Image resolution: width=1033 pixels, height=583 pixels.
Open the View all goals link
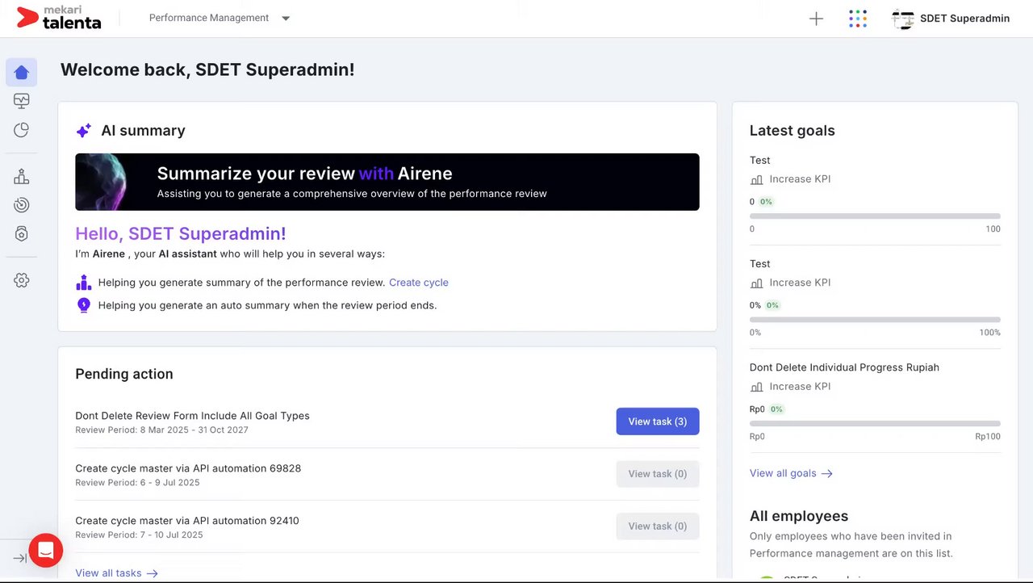pyautogui.click(x=790, y=473)
